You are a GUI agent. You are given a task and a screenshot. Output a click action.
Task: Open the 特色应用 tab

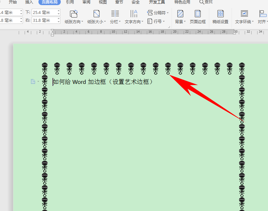click(182, 2)
